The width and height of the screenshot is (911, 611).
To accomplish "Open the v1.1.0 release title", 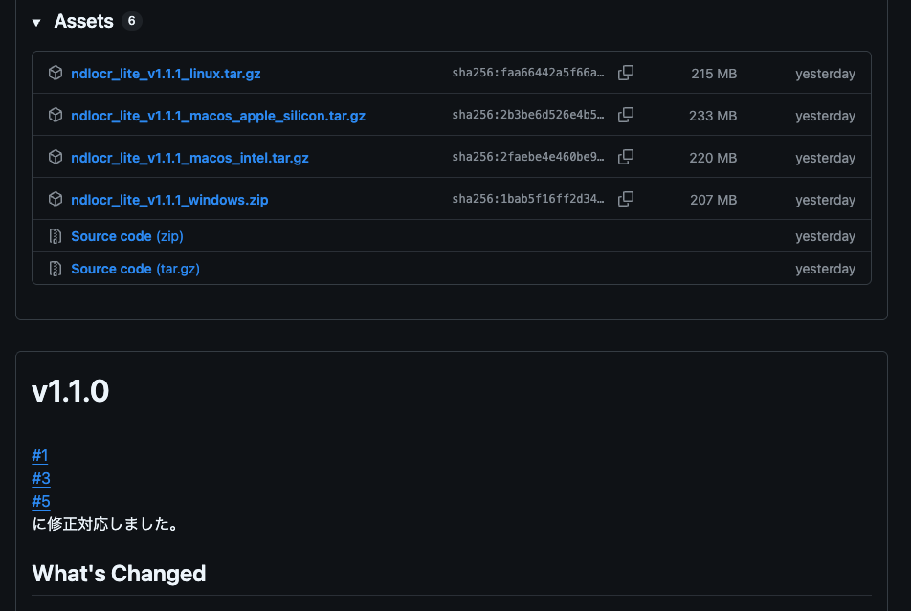I will (x=71, y=391).
